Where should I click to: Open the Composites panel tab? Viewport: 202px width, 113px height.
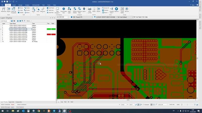(19, 102)
